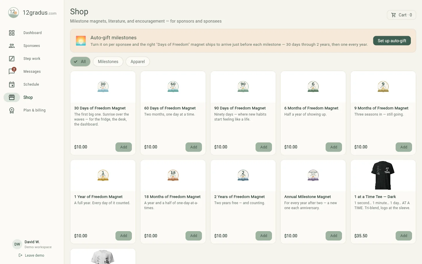Open the 90 Days magnet image
Viewport: 422px width, 264px height.
(243, 87)
